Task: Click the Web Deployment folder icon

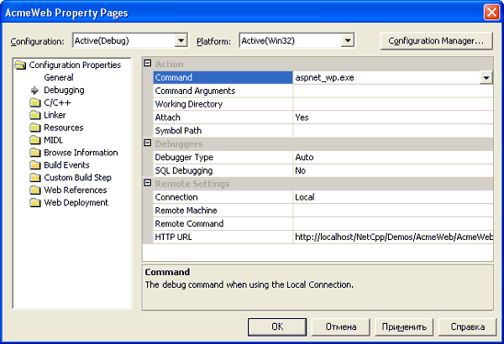Action: coord(35,202)
